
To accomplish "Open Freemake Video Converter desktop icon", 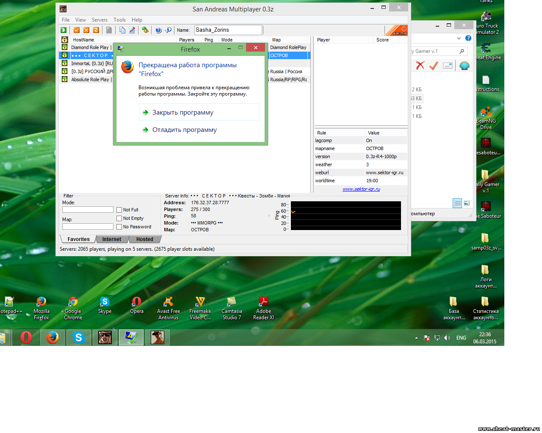I will [200, 308].
